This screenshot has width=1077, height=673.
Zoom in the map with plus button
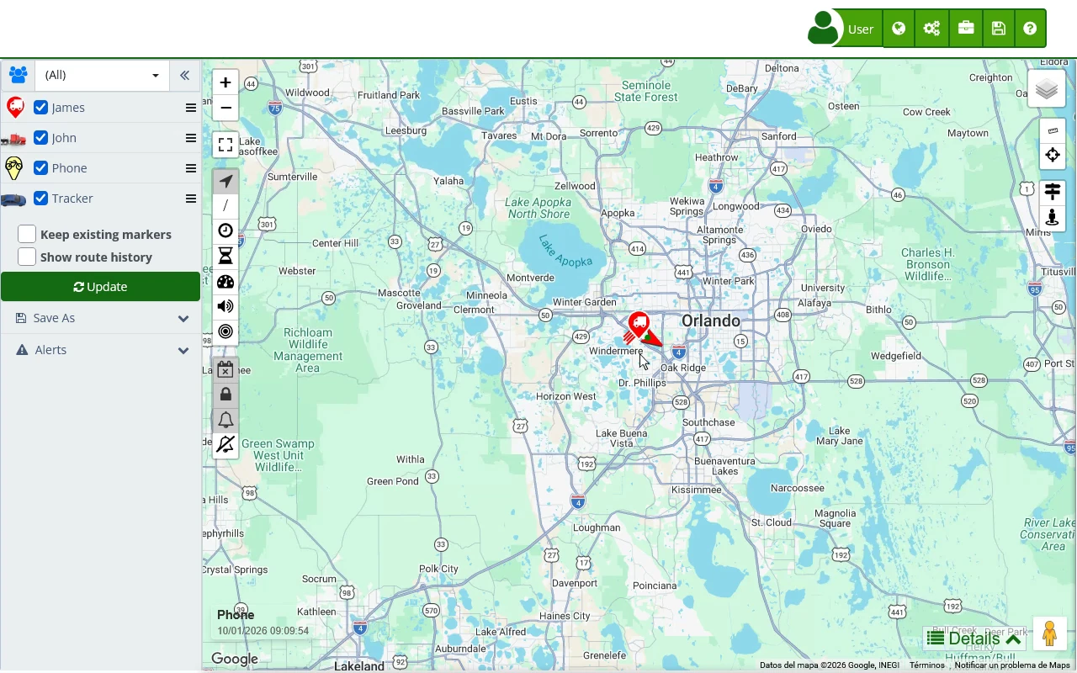(x=225, y=82)
